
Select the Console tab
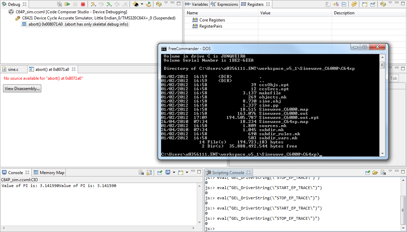tap(15, 173)
